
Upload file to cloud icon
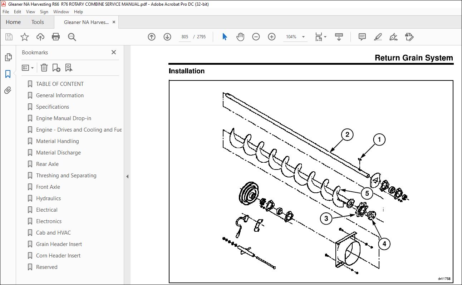click(x=40, y=37)
